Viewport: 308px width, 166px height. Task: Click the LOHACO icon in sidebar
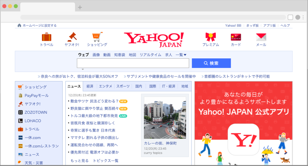pyautogui.click(x=21, y=121)
